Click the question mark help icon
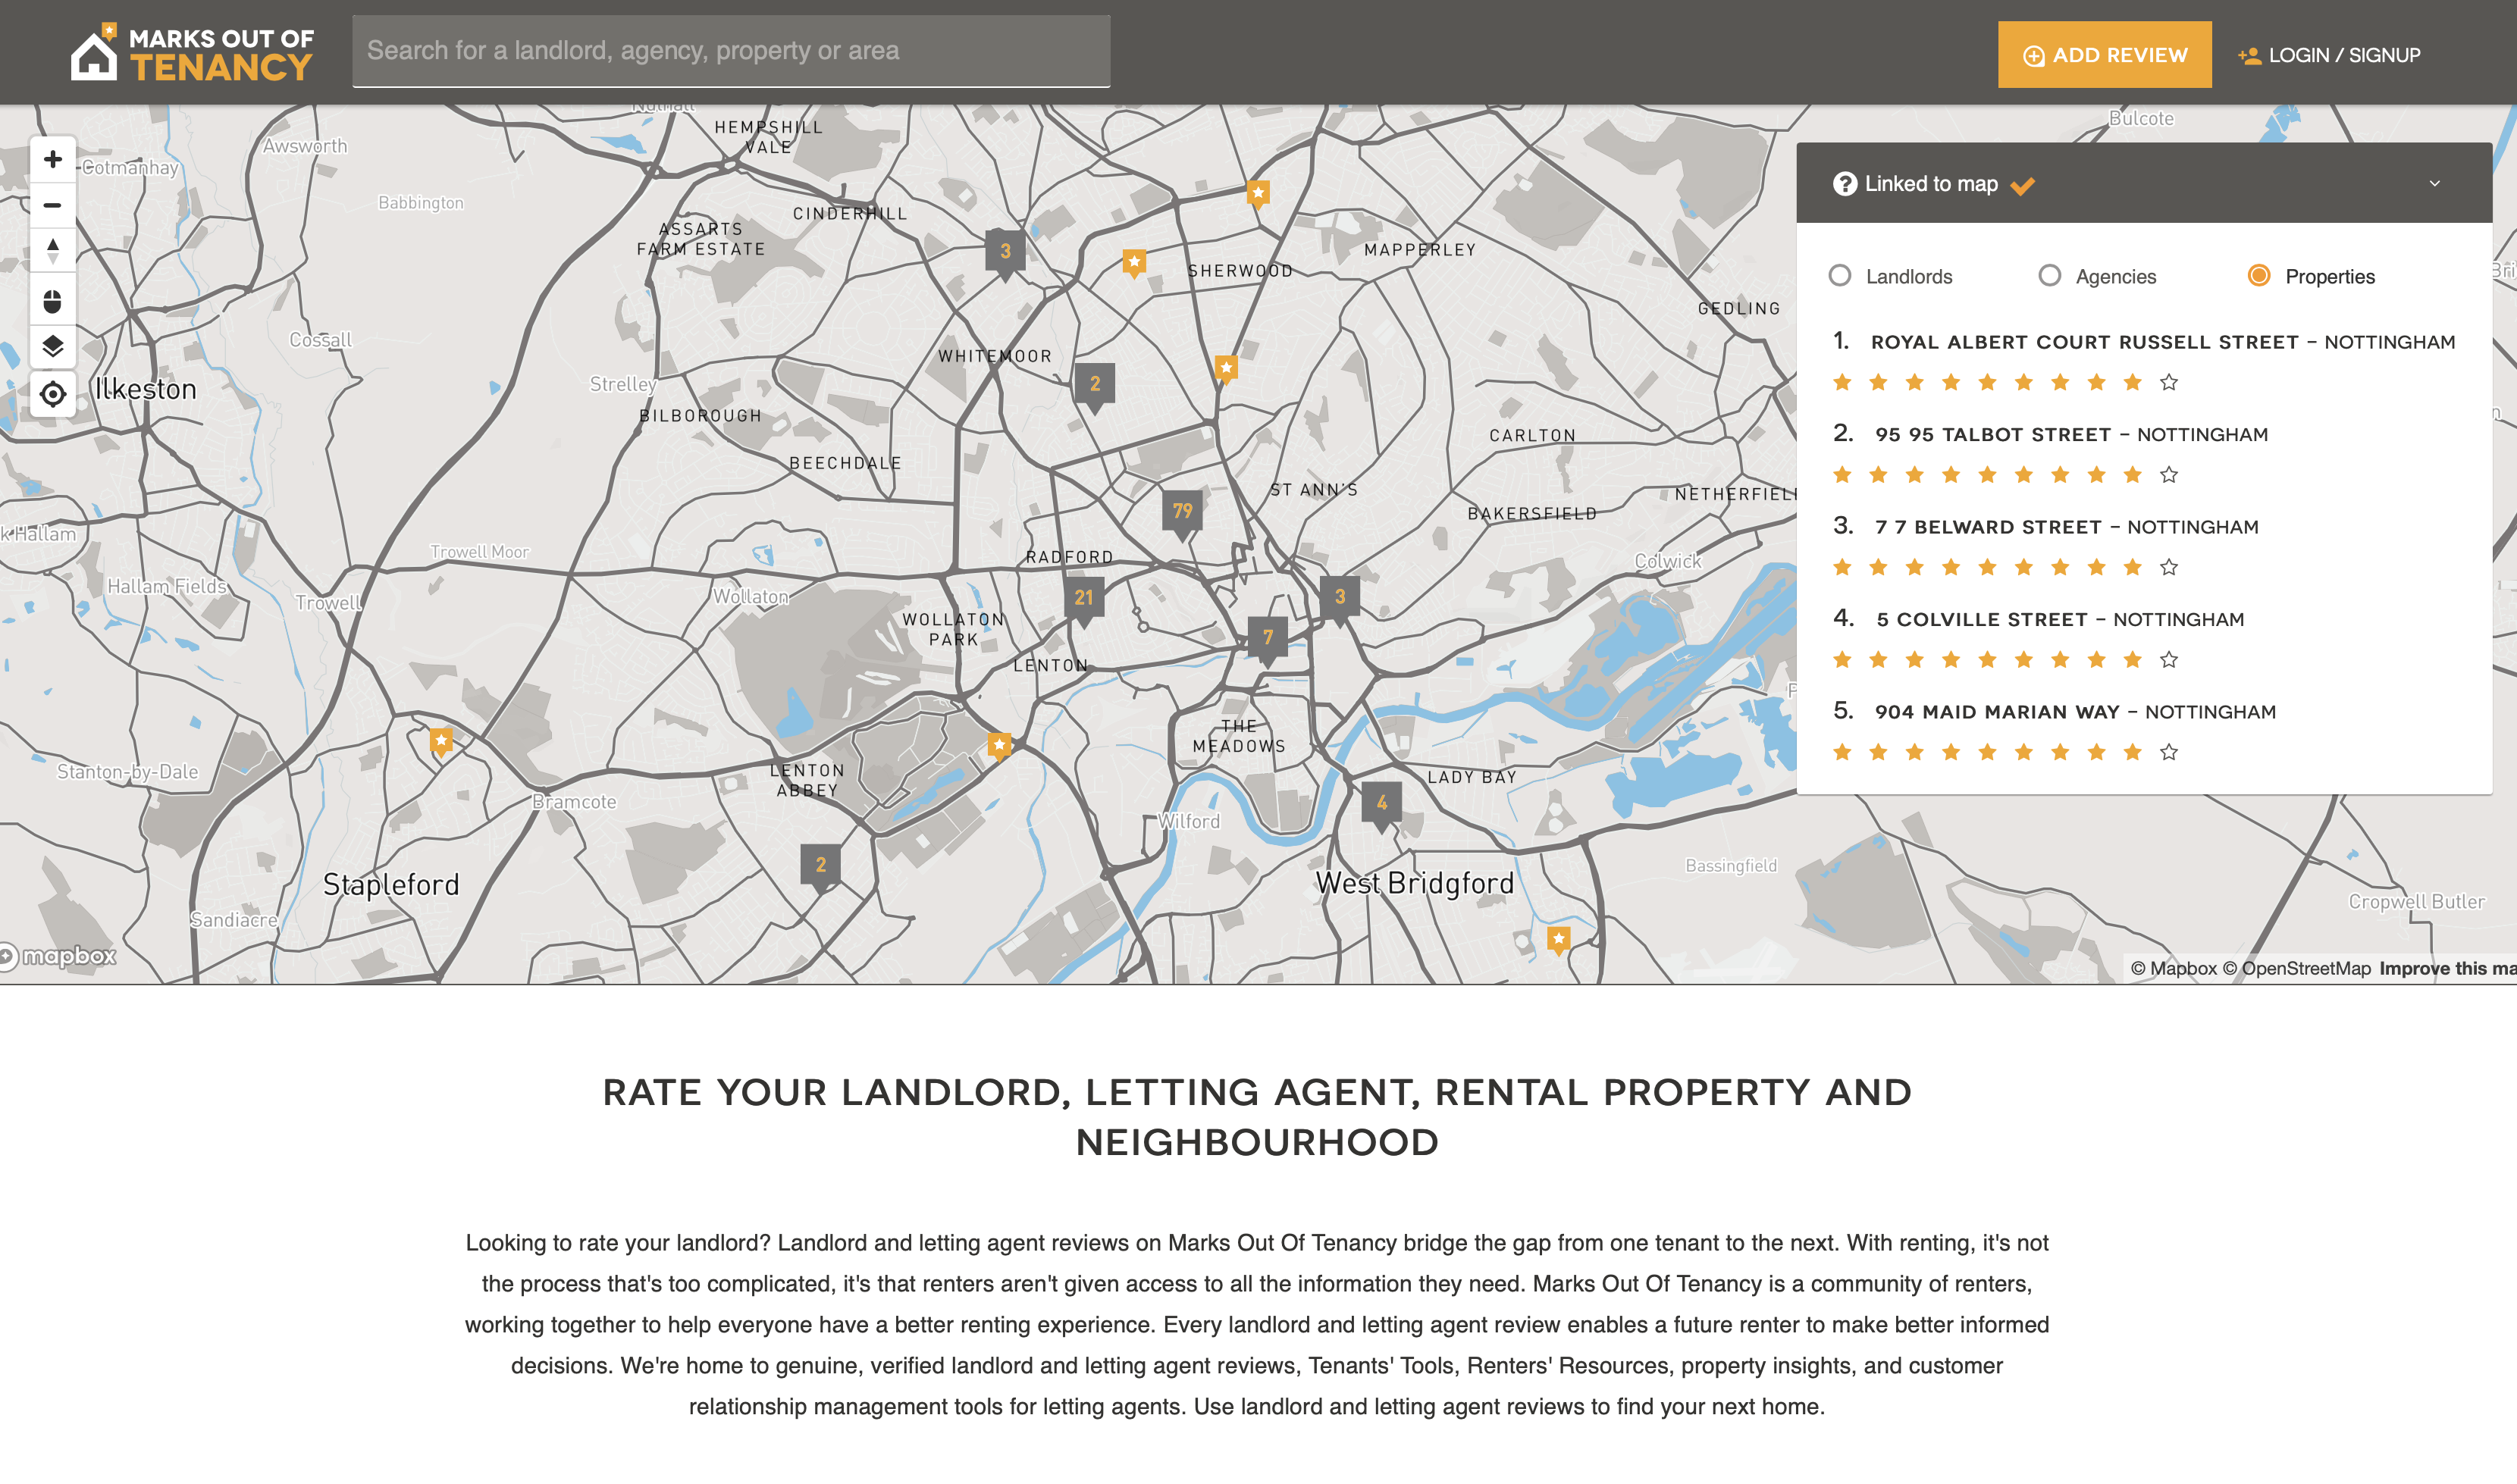The height and width of the screenshot is (1484, 2517). [1844, 184]
